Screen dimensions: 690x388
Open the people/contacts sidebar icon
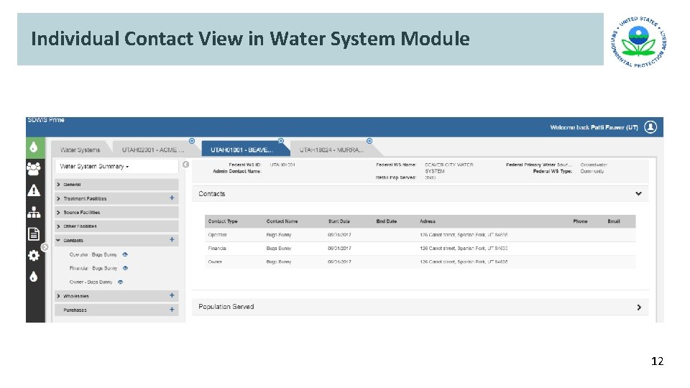coord(34,169)
